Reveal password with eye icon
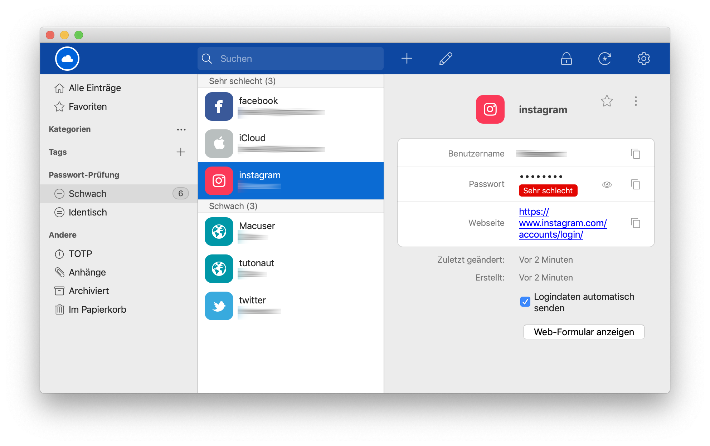This screenshot has width=710, height=446. click(607, 184)
